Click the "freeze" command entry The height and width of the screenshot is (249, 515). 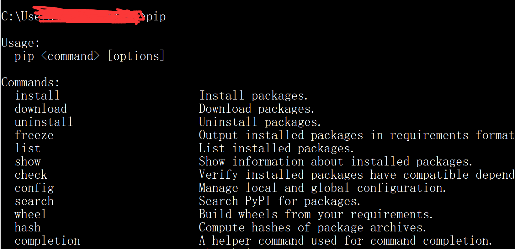[x=34, y=135]
